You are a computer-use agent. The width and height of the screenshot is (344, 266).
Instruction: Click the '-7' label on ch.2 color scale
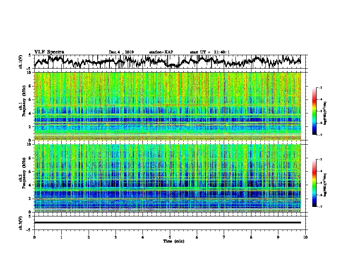pyautogui.click(x=321, y=206)
